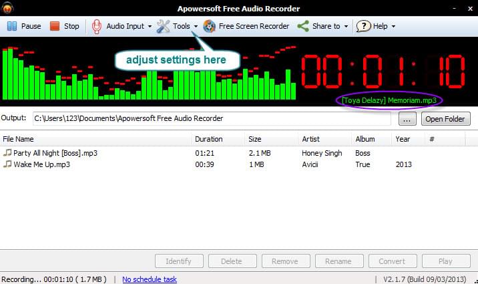The image size is (478, 284).
Task: Click the Tools wrench icon
Action: tap(163, 26)
